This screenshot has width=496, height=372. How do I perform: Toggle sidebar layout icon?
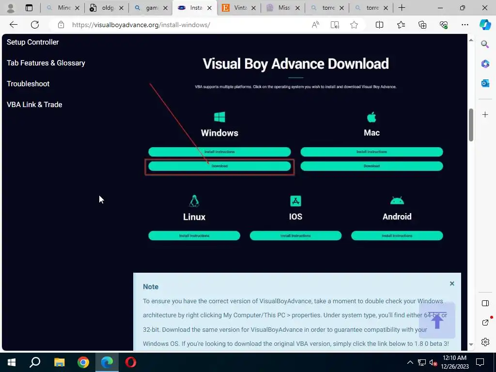coord(485,303)
